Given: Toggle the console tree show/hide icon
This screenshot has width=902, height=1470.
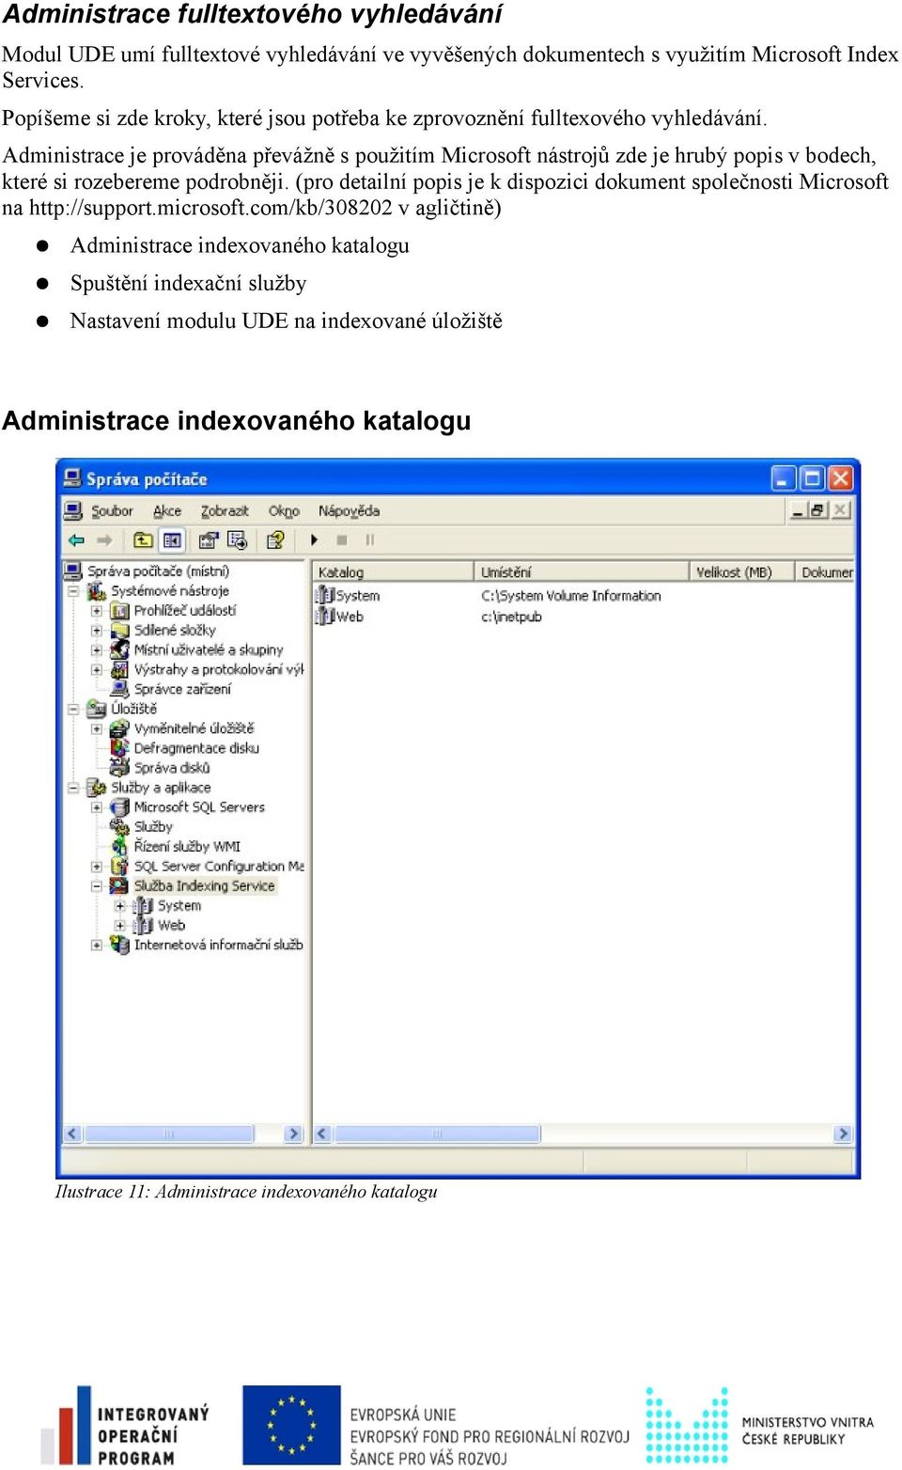Looking at the screenshot, I should 172,540.
